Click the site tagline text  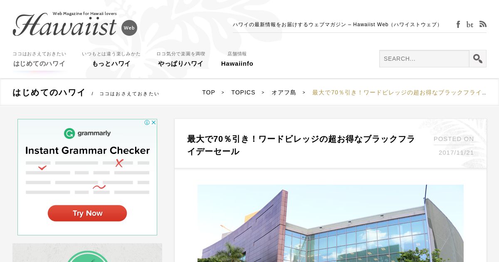click(337, 25)
